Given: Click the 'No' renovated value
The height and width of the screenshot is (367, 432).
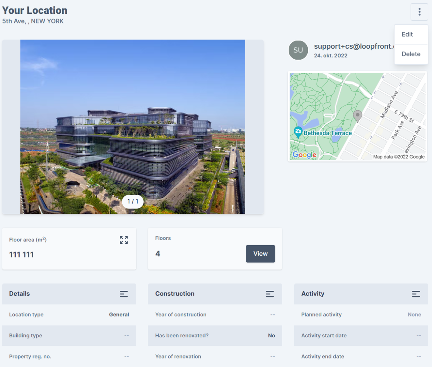Looking at the screenshot, I should [271, 336].
